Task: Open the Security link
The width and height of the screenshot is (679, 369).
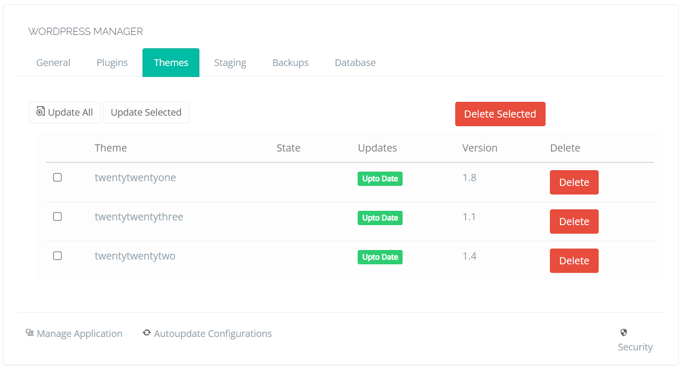Action: pyautogui.click(x=635, y=340)
